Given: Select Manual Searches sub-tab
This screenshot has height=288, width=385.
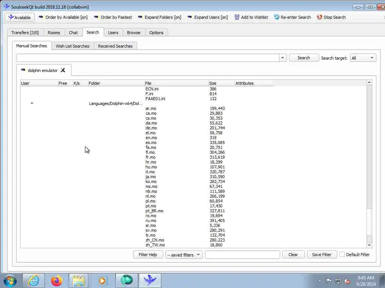Looking at the screenshot, I should [32, 46].
